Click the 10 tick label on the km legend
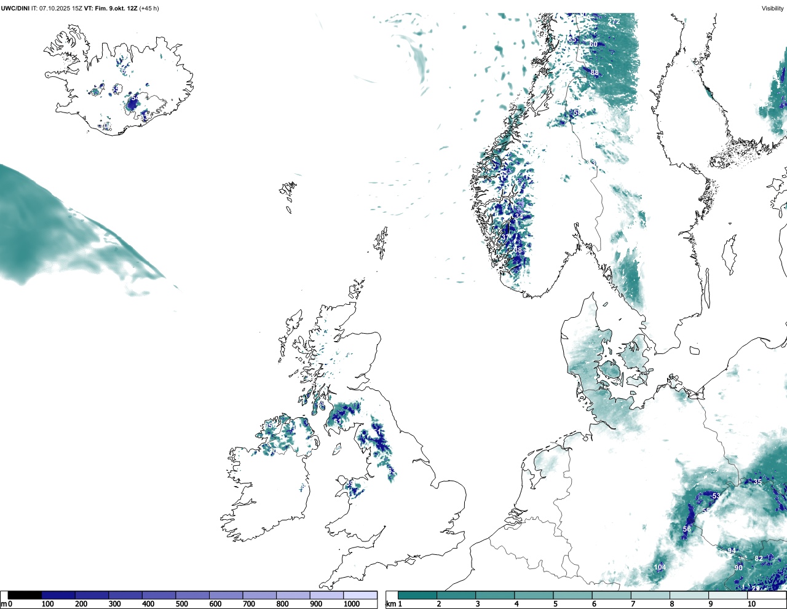This screenshot has width=787, height=609. pos(752,604)
